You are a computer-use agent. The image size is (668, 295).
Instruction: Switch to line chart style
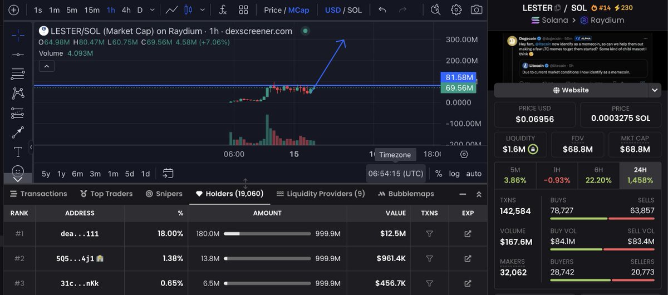pyautogui.click(x=172, y=10)
